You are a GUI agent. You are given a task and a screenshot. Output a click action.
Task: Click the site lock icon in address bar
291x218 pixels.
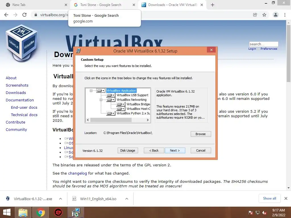[x=36, y=15]
